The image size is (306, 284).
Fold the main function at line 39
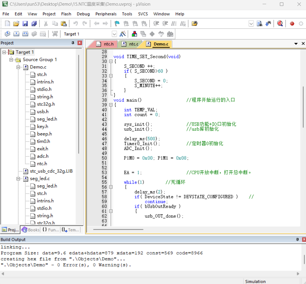[111, 105]
